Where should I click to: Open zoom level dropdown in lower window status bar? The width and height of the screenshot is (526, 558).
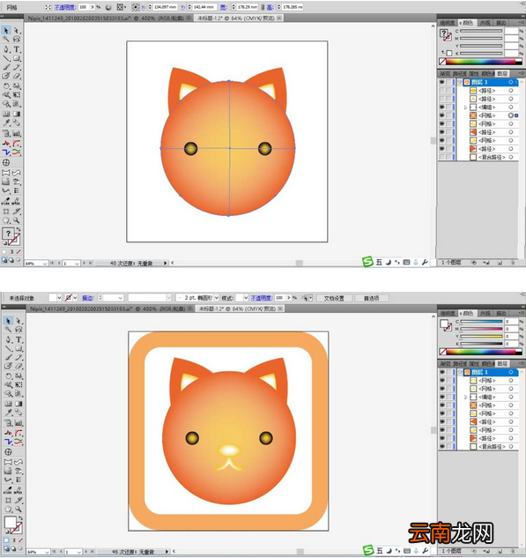47,552
